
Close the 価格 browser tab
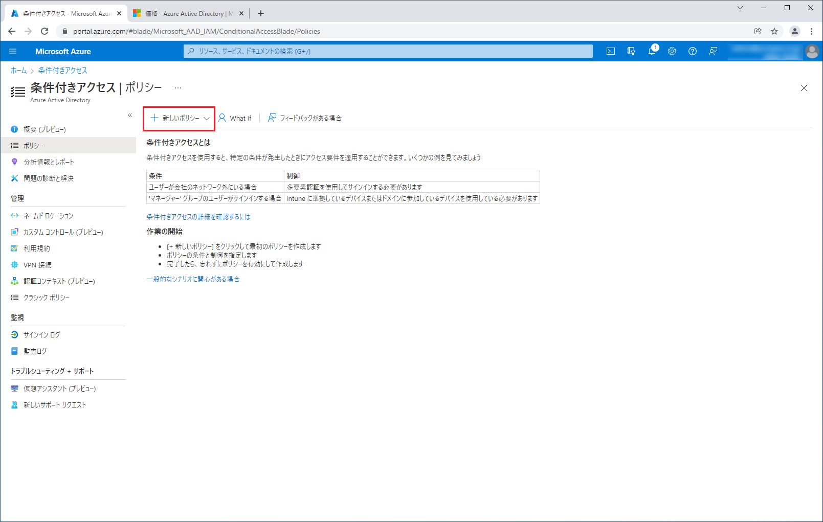click(x=241, y=13)
